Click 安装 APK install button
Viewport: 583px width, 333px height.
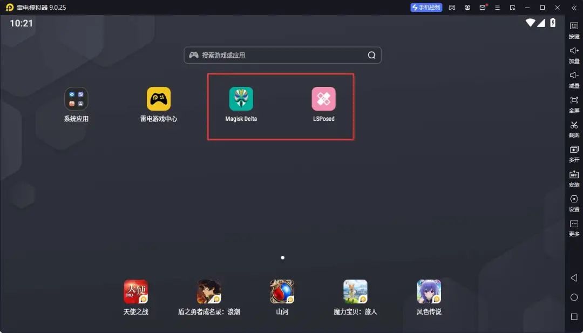tap(574, 179)
